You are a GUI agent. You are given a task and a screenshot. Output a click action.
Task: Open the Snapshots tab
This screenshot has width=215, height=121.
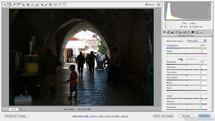click(201, 32)
